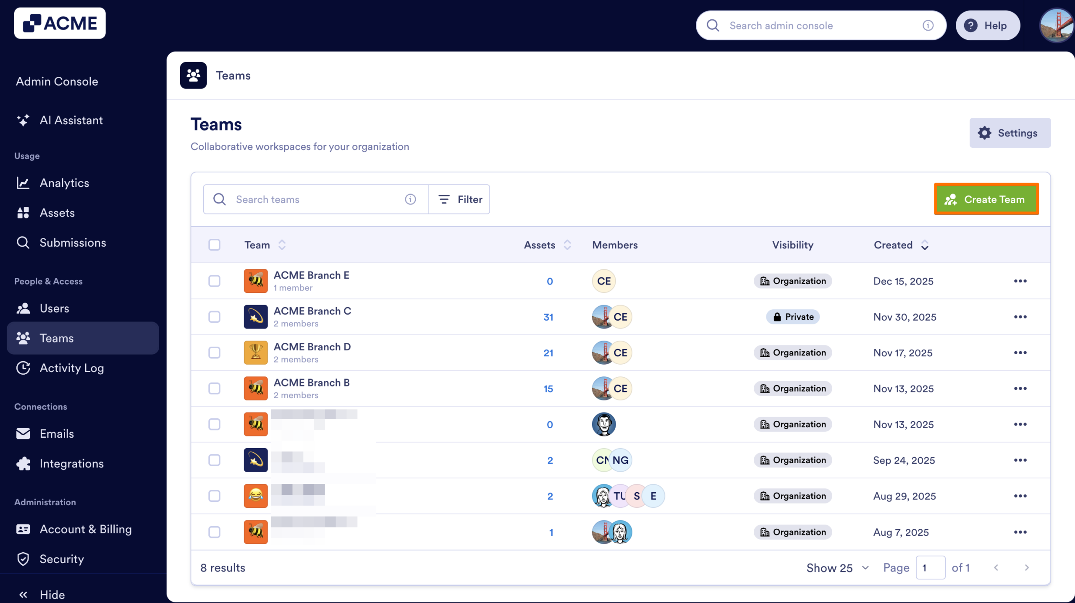Open Teams Settings

1010,133
